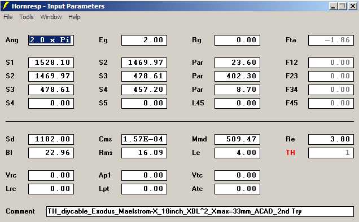Click the Par field showing 8.70
This screenshot has height=222, width=359.
tap(237, 90)
